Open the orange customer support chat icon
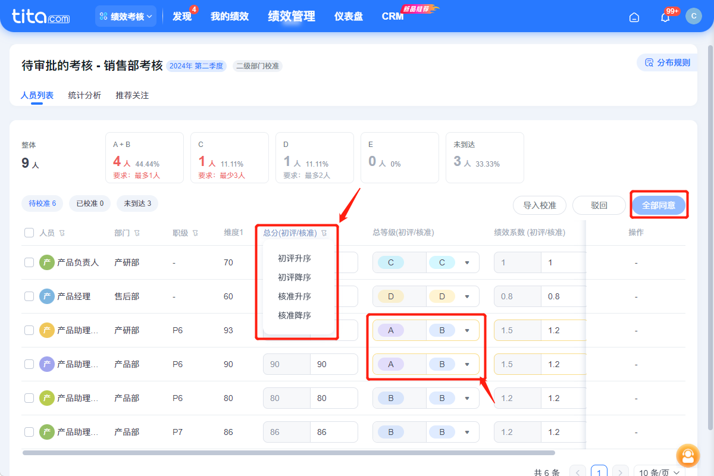The height and width of the screenshot is (476, 714). pyautogui.click(x=688, y=456)
